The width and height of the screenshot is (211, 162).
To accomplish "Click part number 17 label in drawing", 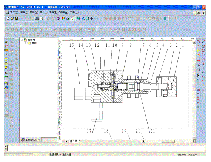I will (x=89, y=131).
